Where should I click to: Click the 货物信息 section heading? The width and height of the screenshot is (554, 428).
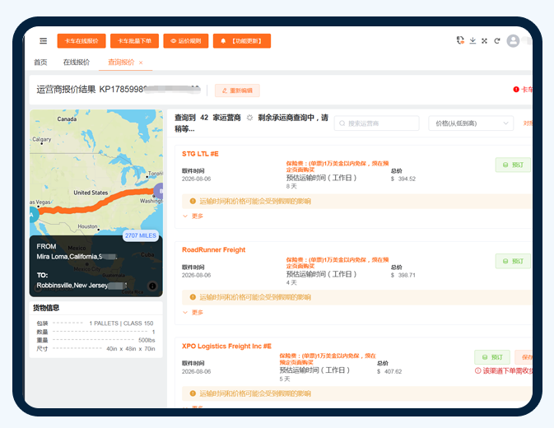click(x=46, y=309)
